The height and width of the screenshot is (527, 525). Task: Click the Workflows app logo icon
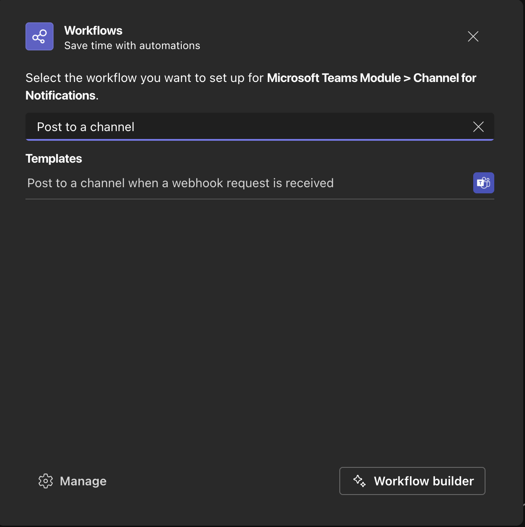pos(40,36)
